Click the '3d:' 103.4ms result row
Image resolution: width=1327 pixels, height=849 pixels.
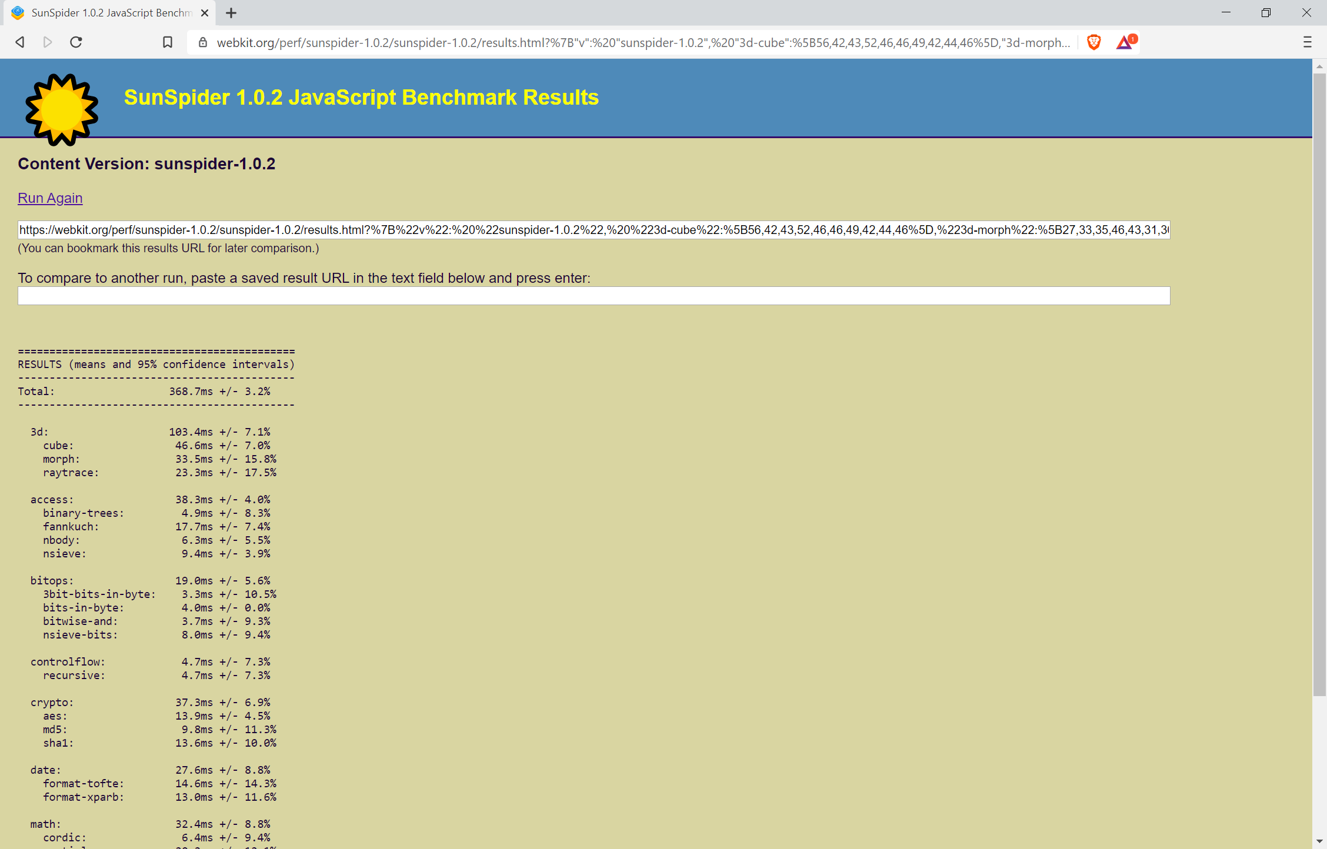coord(150,432)
